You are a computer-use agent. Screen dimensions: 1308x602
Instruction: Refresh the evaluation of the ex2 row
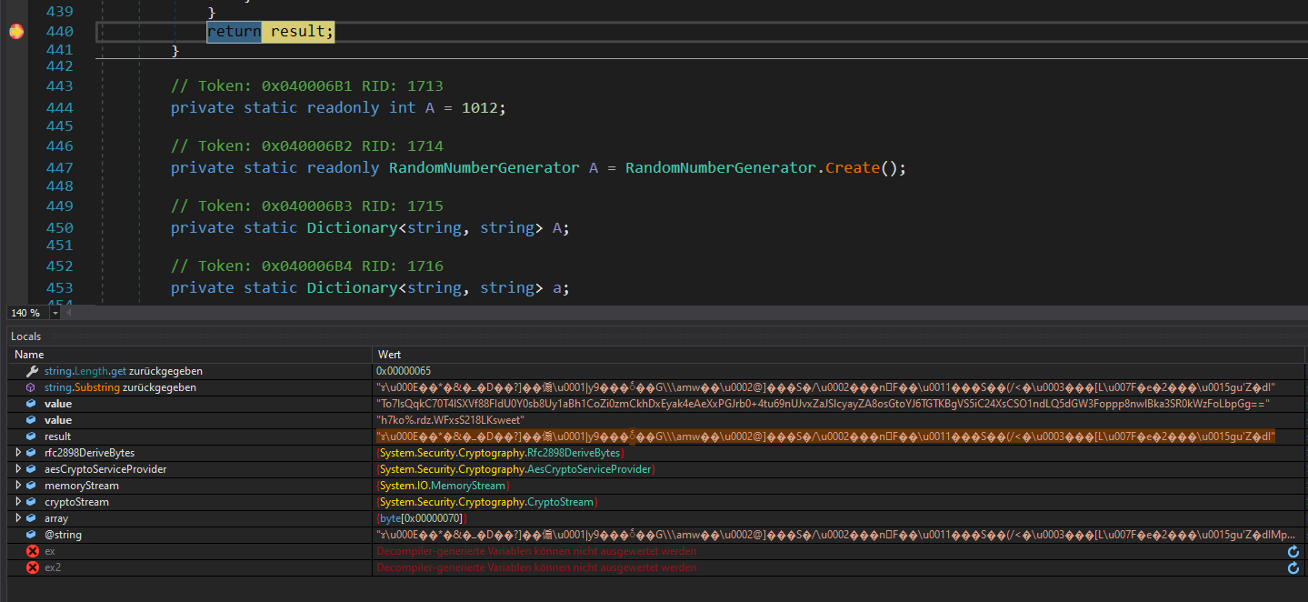pyautogui.click(x=1293, y=567)
